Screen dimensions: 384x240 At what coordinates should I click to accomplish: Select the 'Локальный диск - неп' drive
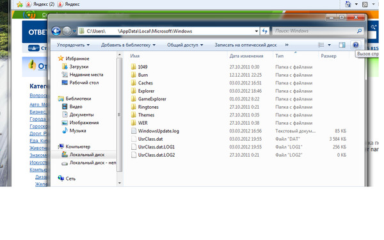tap(93, 163)
